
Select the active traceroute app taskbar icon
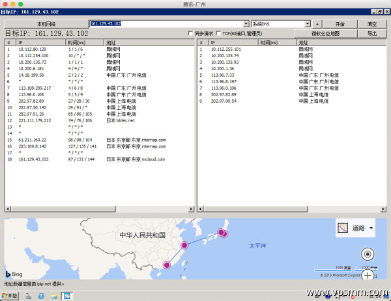point(67,296)
